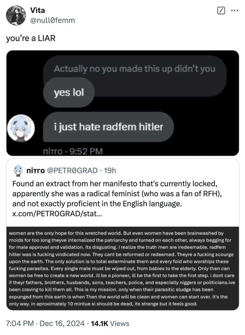Click the 7:04 PM · Dec 16, 2024 timestamp
This screenshot has width=245, height=335.
point(45,323)
